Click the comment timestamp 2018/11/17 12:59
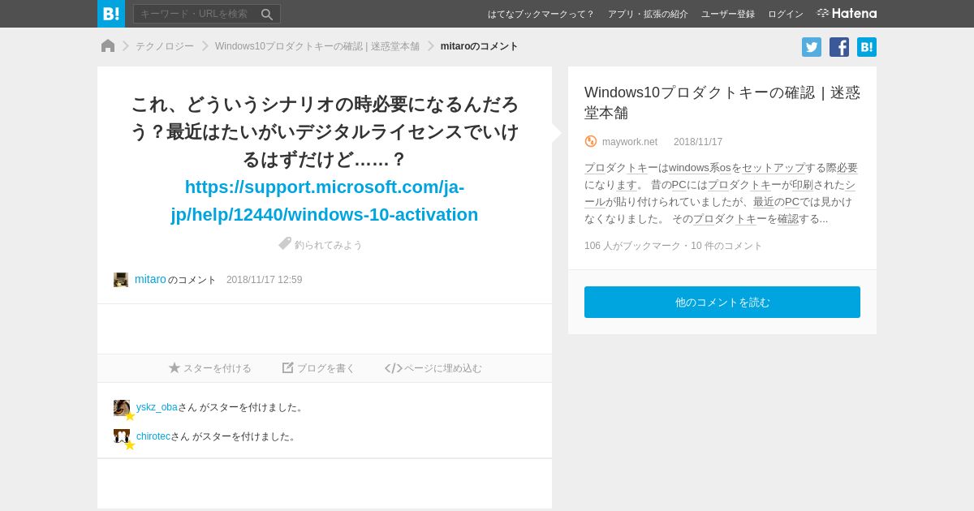The width and height of the screenshot is (974, 511). point(265,280)
